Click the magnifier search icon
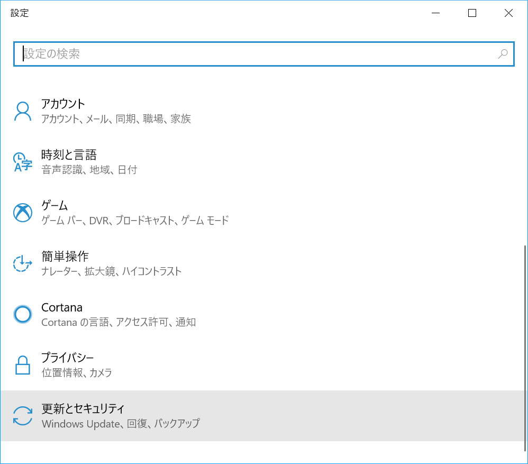 click(503, 54)
